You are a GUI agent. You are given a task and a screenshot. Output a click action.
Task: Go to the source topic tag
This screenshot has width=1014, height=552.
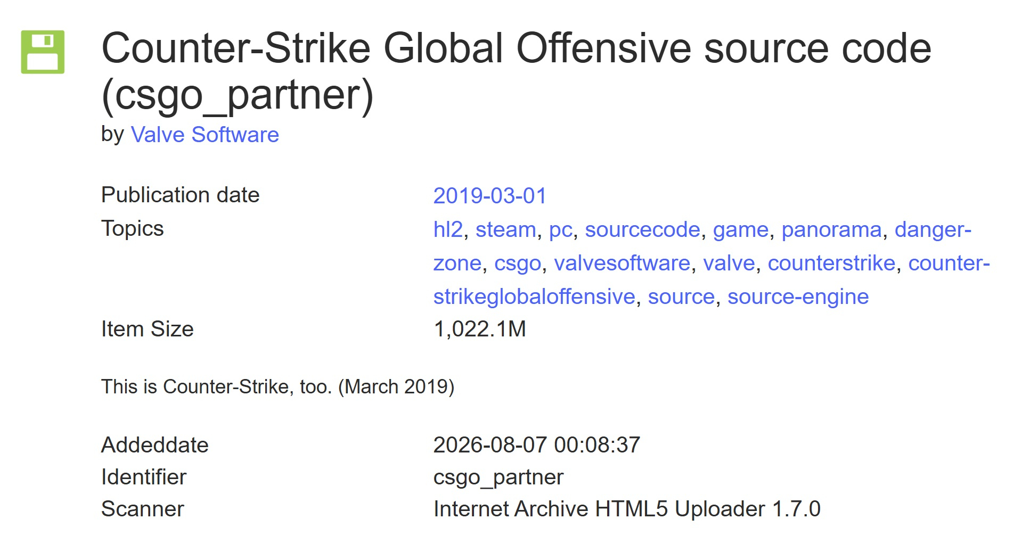[x=681, y=296]
